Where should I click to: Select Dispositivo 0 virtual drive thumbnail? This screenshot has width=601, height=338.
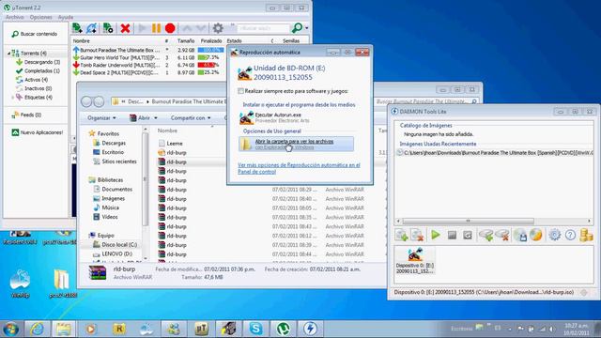click(x=415, y=261)
